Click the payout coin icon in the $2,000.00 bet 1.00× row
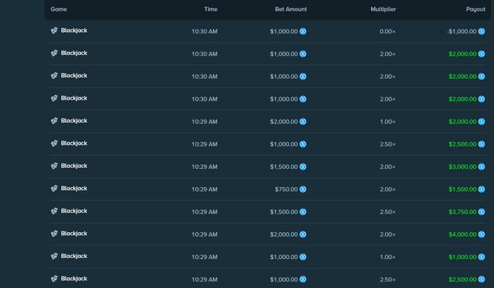Image resolution: width=494 pixels, height=288 pixels. pyautogui.click(x=482, y=122)
